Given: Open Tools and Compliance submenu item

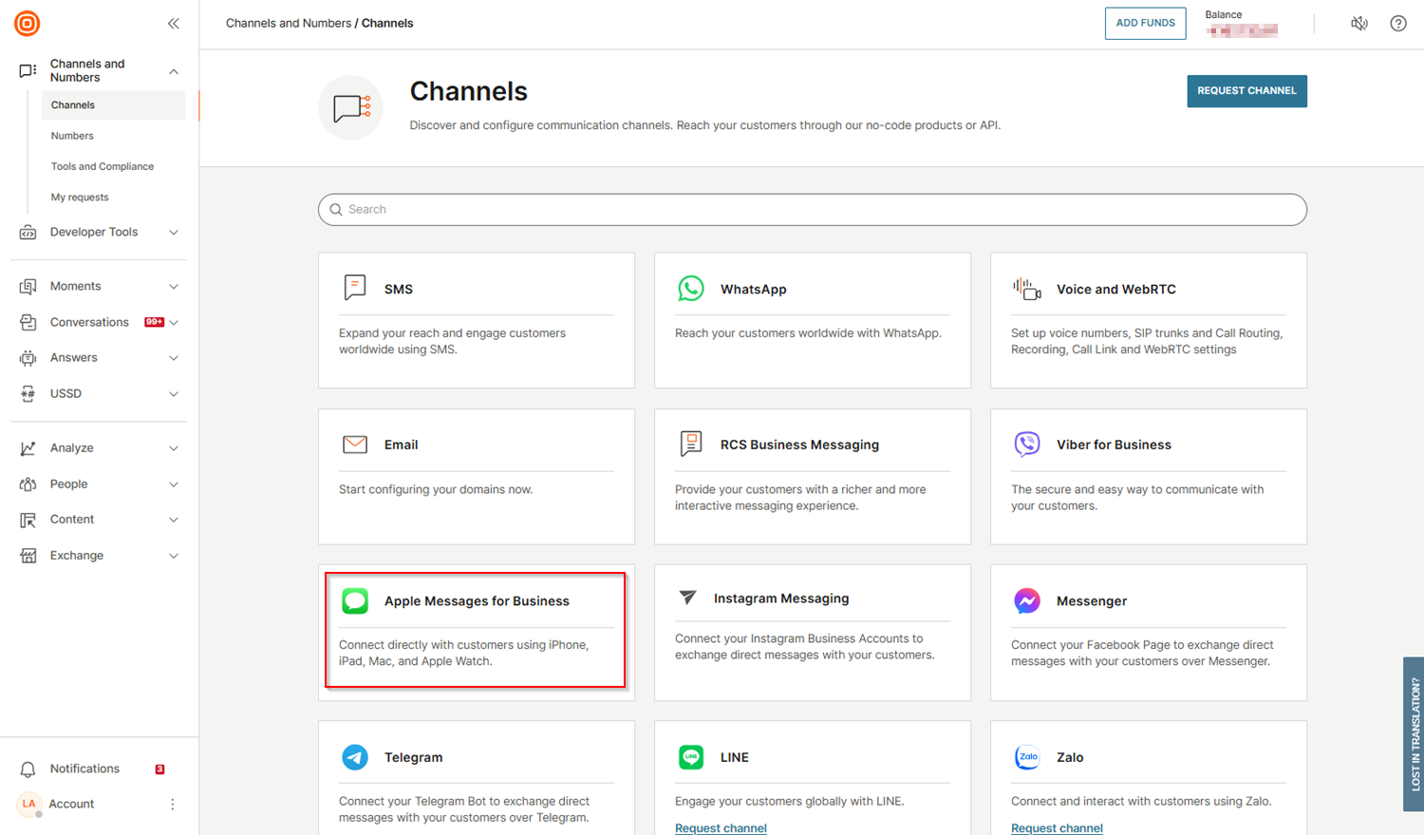Looking at the screenshot, I should [x=103, y=166].
